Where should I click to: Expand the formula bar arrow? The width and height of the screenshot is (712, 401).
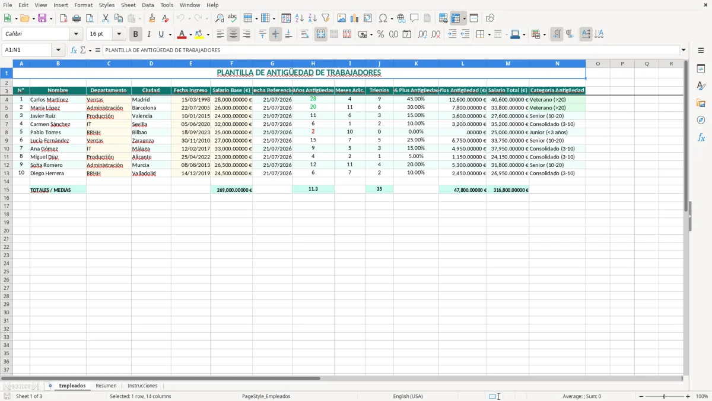pos(684,50)
